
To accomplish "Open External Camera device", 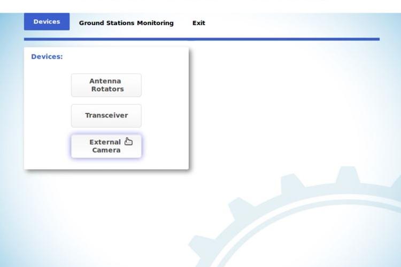I will [106, 146].
